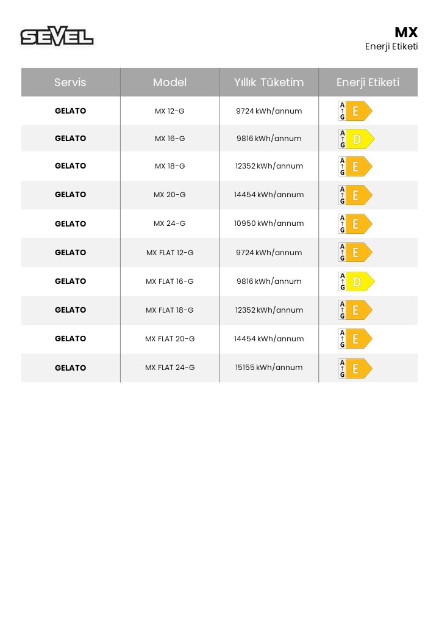Click the Model column header
439x635 pixels.
tap(170, 82)
